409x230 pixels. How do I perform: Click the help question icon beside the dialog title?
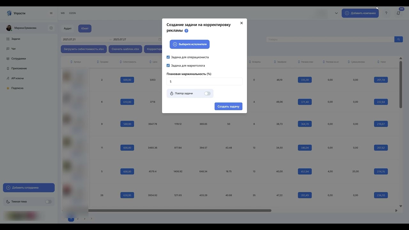click(x=186, y=31)
